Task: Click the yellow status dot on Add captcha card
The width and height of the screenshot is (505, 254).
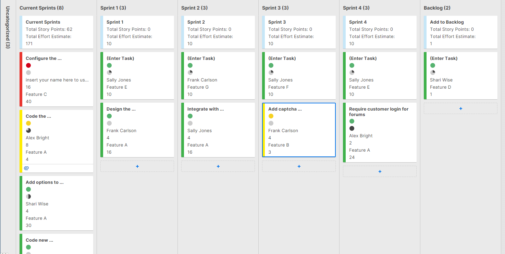Action: pos(271,116)
